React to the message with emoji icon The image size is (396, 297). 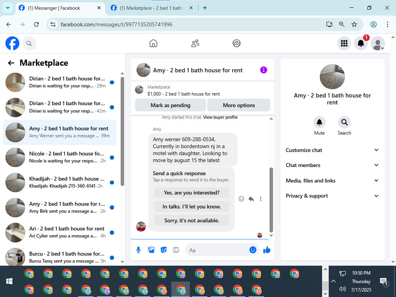point(241,199)
